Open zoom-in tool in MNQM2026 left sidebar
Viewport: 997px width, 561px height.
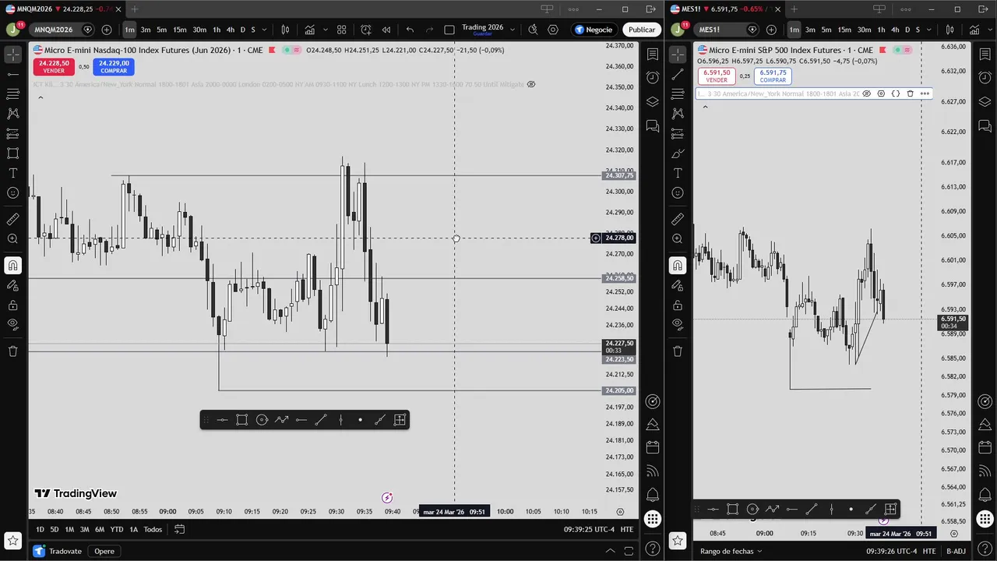coord(12,239)
